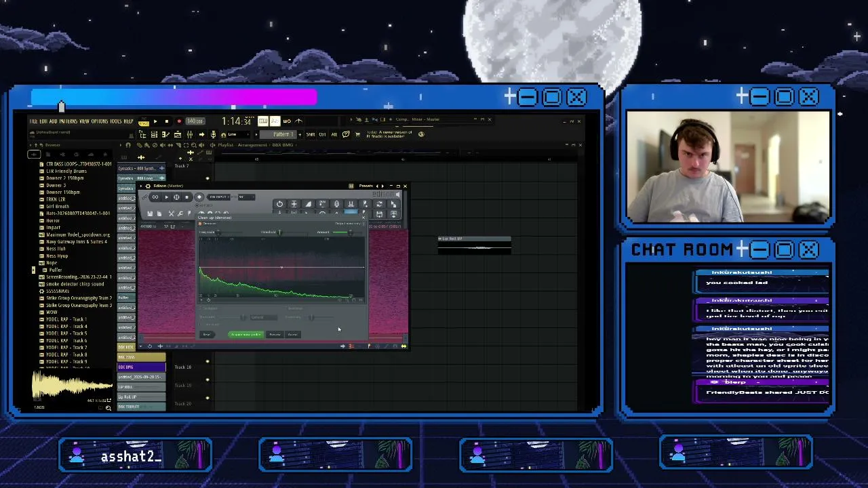Open the Edison plugin options gear
868x488 pixels.
pyautogui.click(x=148, y=186)
